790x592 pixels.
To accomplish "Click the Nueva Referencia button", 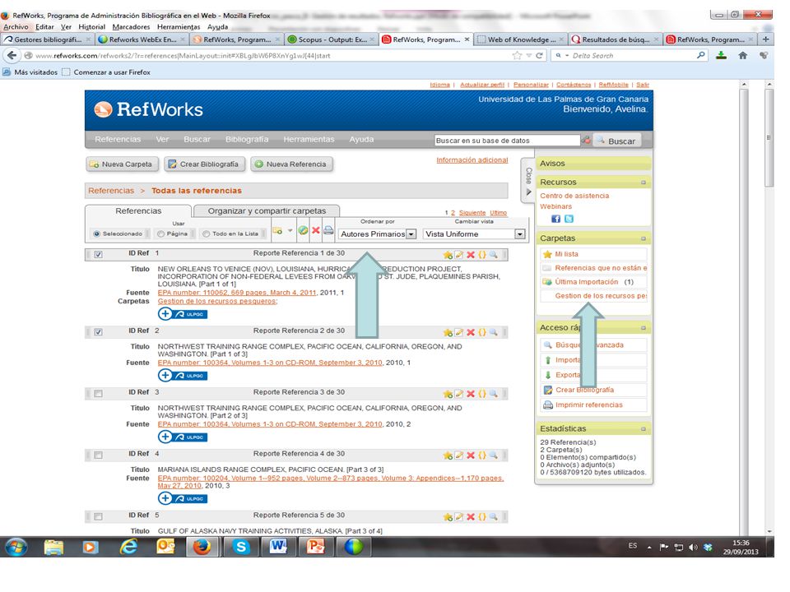I will (291, 164).
